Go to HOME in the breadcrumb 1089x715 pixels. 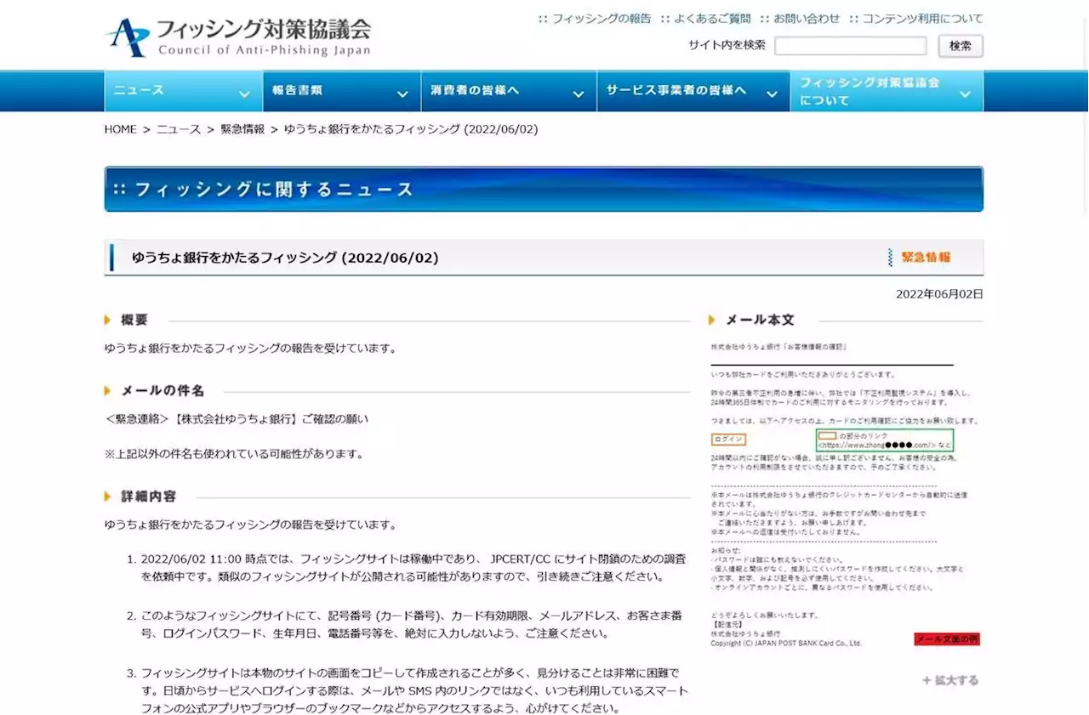(x=121, y=129)
